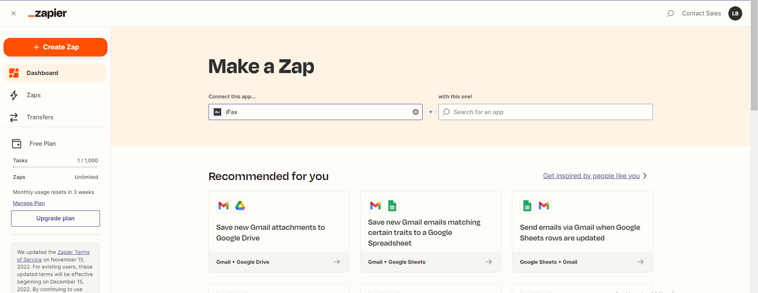Click the iFax app input field
Screen dimensions: 758x293
315,112
